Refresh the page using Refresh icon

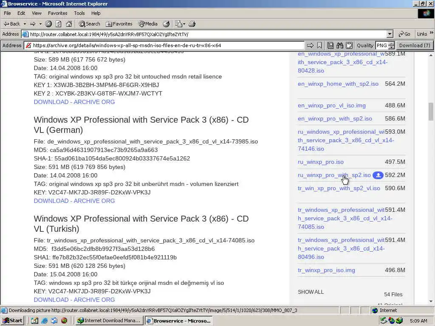tap(59, 24)
